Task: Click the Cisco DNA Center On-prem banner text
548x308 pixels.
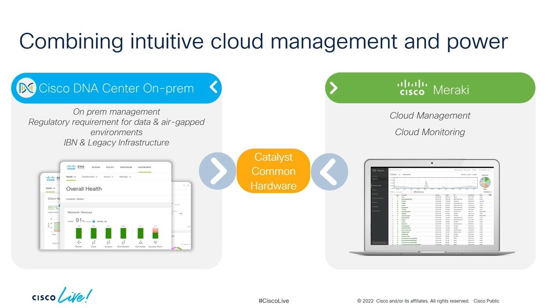Action: [x=116, y=88]
